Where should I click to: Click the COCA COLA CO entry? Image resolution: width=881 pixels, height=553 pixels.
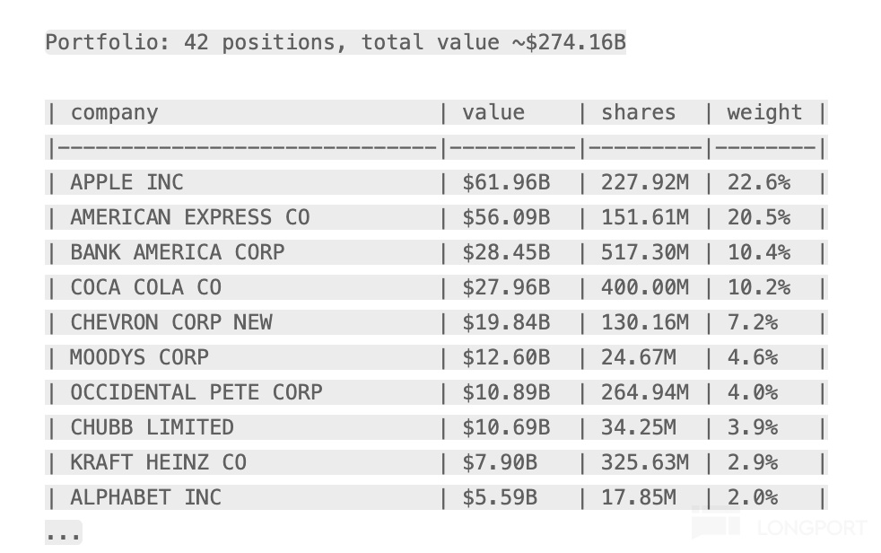pos(145,287)
